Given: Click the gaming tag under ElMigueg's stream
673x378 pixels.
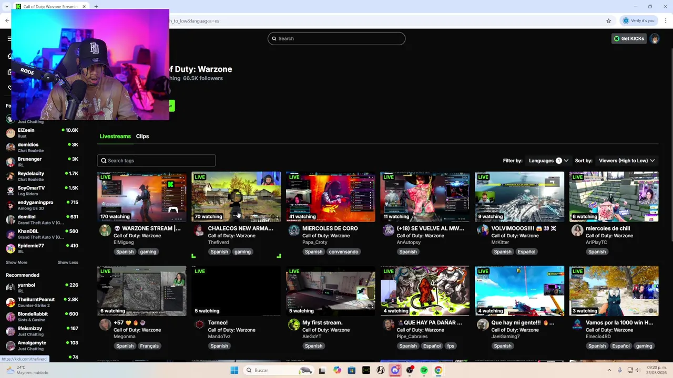Looking at the screenshot, I should (148, 251).
